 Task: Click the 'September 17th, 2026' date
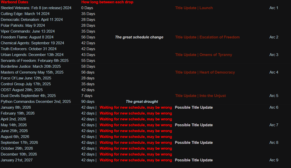[19, 143]
